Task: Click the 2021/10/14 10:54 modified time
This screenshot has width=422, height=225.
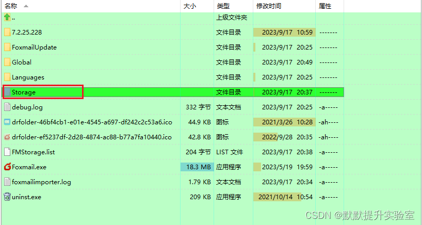Action: click(x=286, y=197)
